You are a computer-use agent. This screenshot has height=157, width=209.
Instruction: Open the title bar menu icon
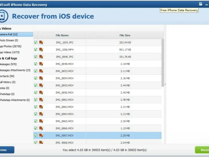(x=200, y=4)
